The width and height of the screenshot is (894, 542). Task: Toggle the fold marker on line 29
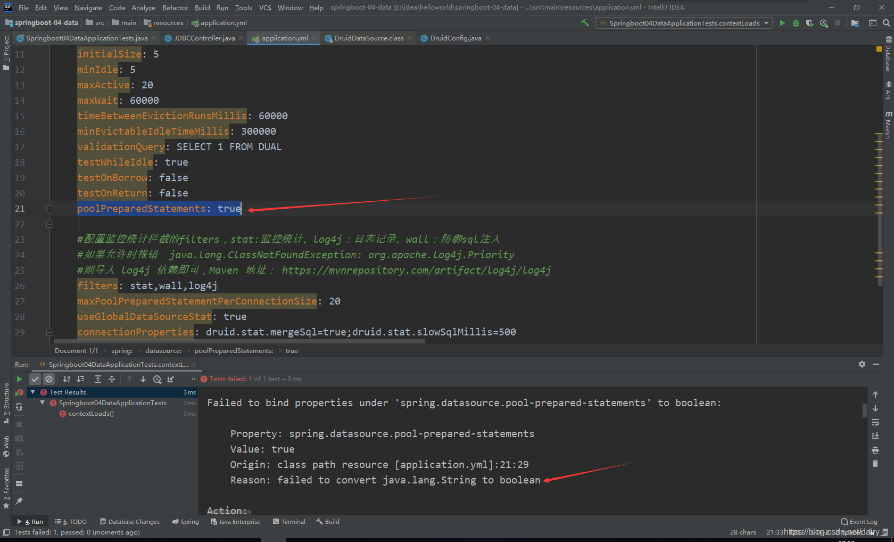coord(49,332)
